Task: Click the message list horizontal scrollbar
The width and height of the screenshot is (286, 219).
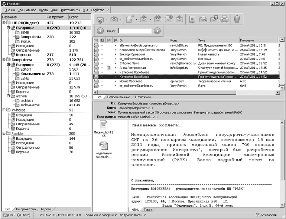Action: (x=187, y=93)
